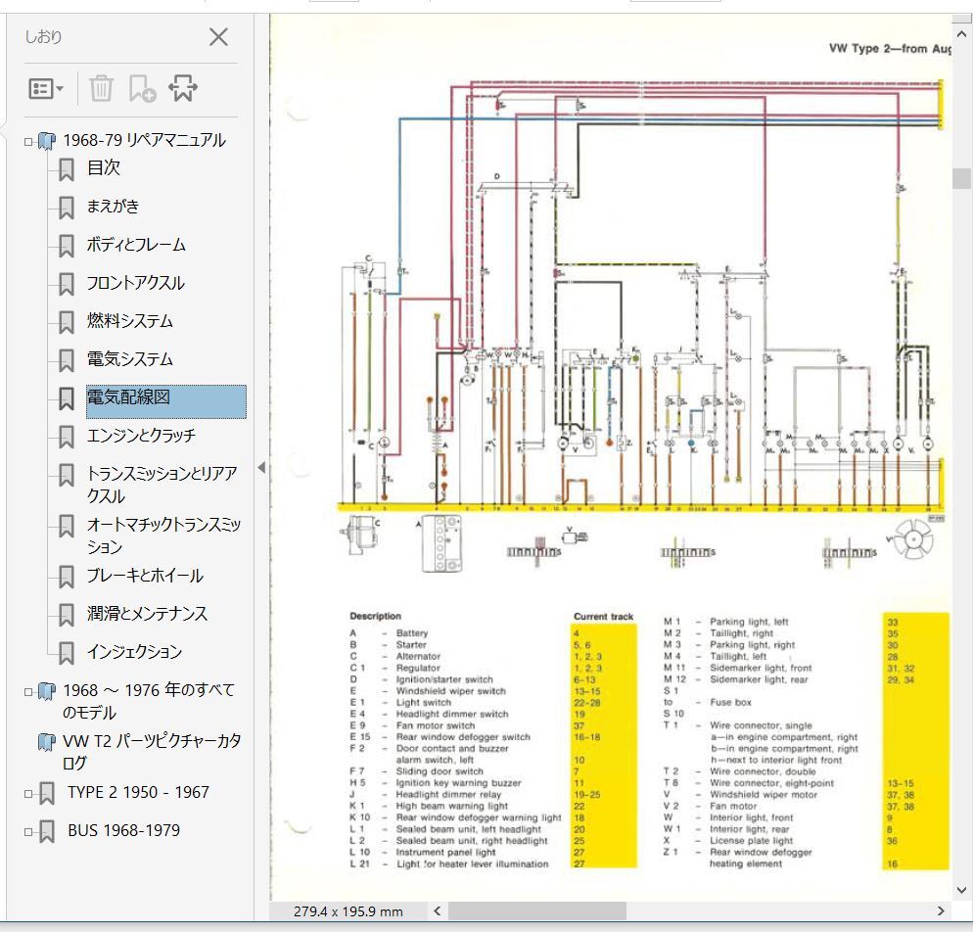Click the しおり panel title
The image size is (973, 932).
tap(43, 36)
